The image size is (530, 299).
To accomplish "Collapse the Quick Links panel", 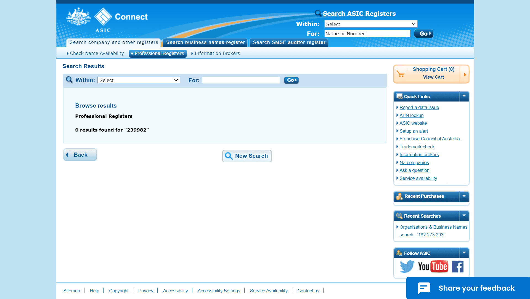I will tap(464, 96).
